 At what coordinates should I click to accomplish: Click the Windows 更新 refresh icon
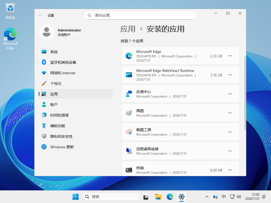click(x=44, y=147)
